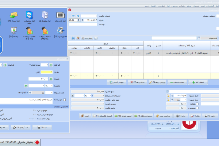Click the ورود از اکسل (import from Excel) button
Viewport: 219px width, 146px height.
coord(117,82)
